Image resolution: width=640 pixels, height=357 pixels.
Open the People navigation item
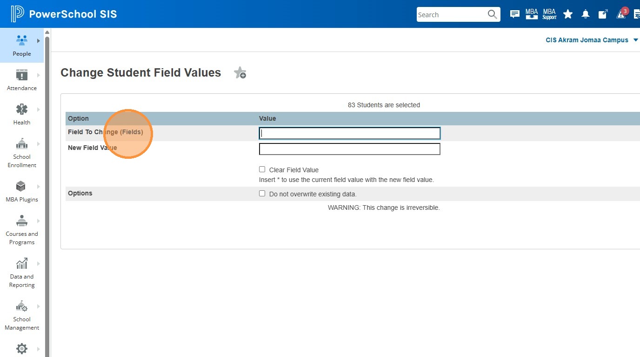tap(22, 45)
